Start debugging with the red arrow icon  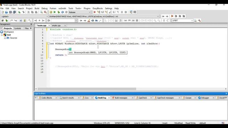[95, 12]
